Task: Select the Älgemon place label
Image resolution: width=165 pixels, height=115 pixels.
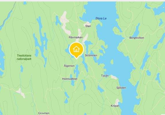Action: (x=69, y=66)
